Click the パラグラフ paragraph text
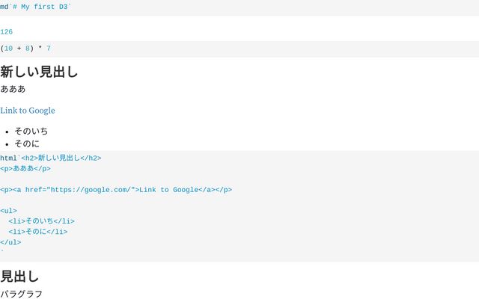Image resolution: width=479 pixels, height=299 pixels. tap(21, 294)
